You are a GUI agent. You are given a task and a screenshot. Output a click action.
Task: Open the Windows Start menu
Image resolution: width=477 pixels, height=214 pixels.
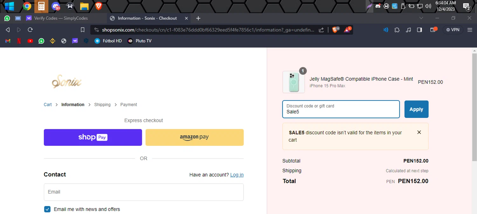click(x=9, y=6)
